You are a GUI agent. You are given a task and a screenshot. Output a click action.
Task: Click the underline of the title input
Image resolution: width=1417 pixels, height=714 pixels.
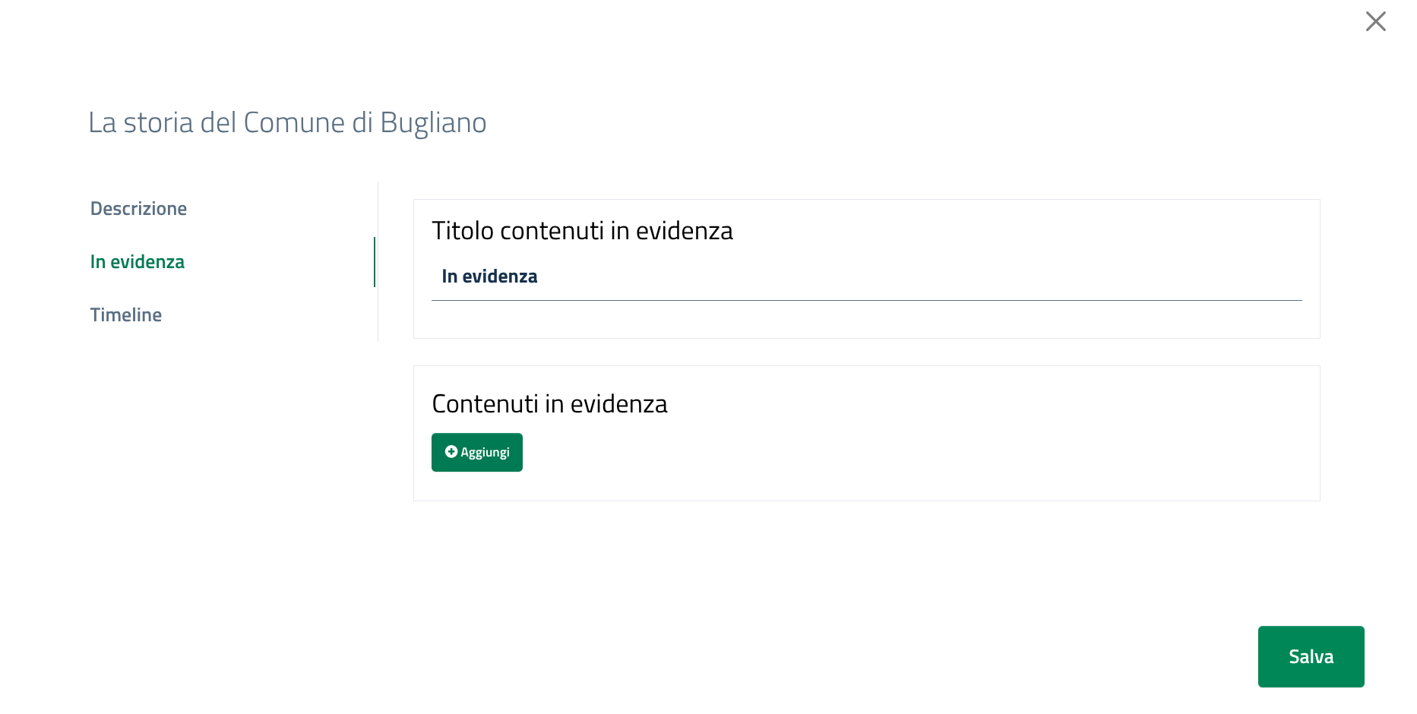click(866, 300)
